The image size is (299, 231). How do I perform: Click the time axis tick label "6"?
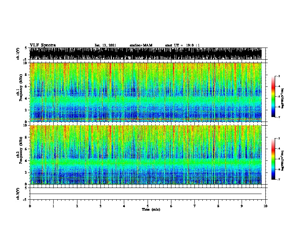pos(171,206)
